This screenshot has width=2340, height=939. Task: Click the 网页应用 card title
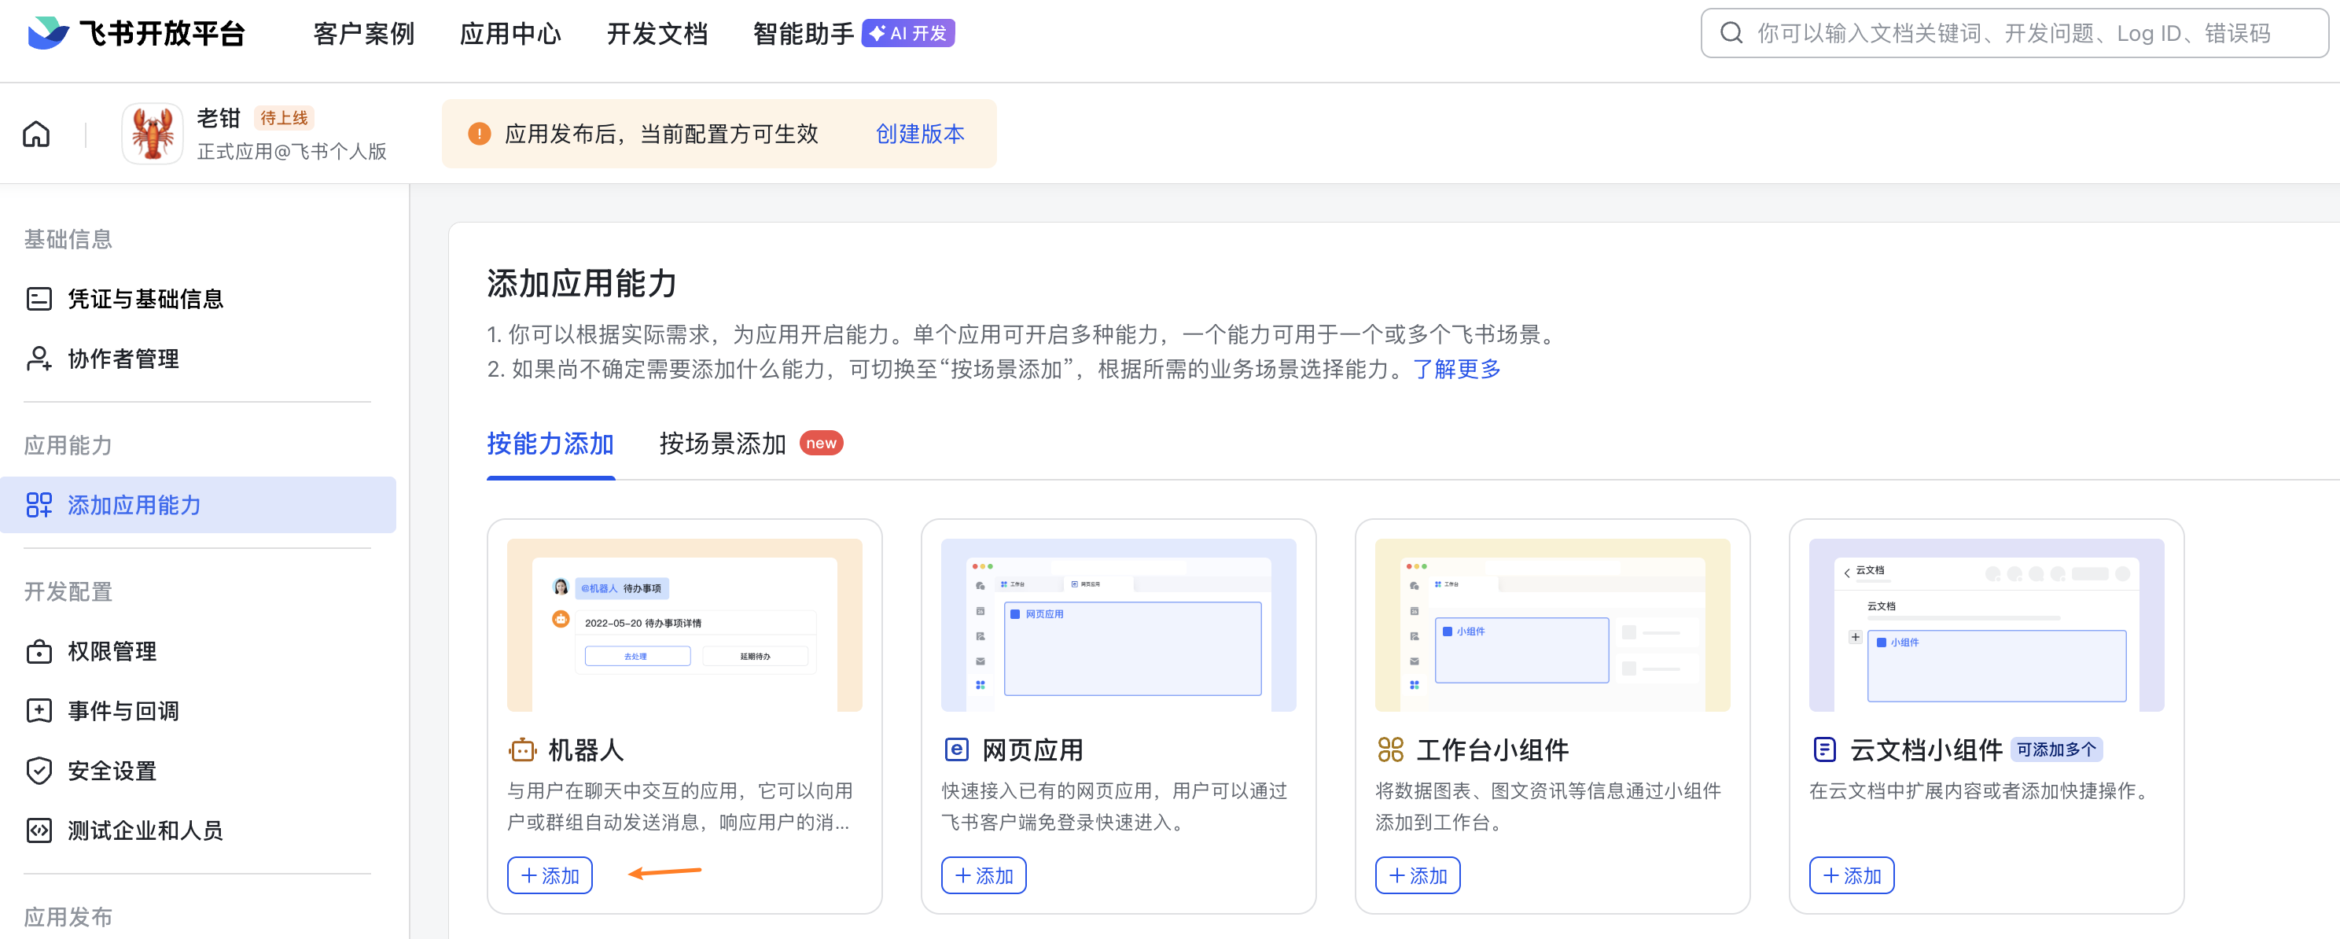click(1033, 750)
